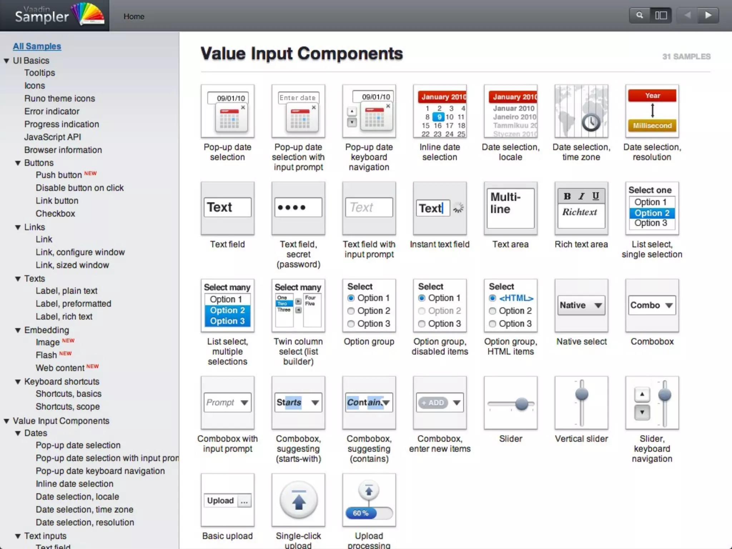The width and height of the screenshot is (732, 549).
Task: Collapse the Keyboard shortcuts tree node
Action: pyautogui.click(x=18, y=382)
